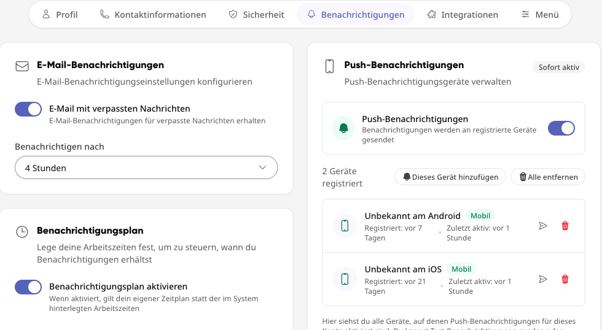Image resolution: width=602 pixels, height=330 pixels.
Task: Open the Sicherheit tab
Action: (256, 15)
